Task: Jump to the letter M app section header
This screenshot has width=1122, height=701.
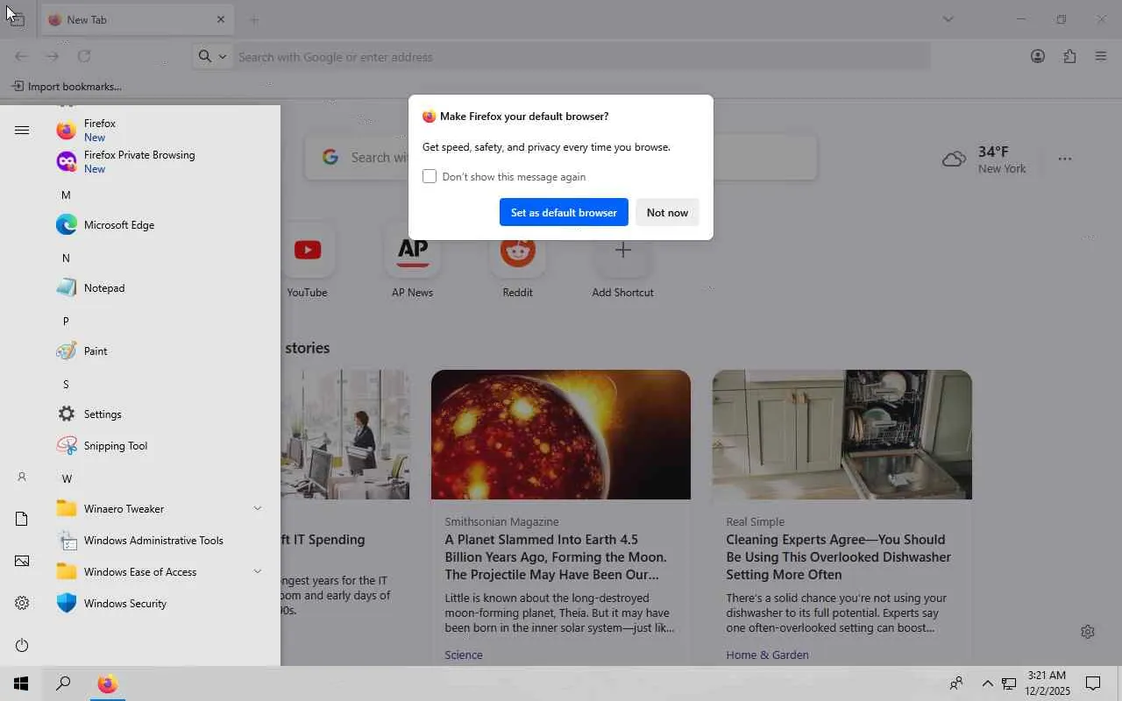Action: [x=66, y=195]
